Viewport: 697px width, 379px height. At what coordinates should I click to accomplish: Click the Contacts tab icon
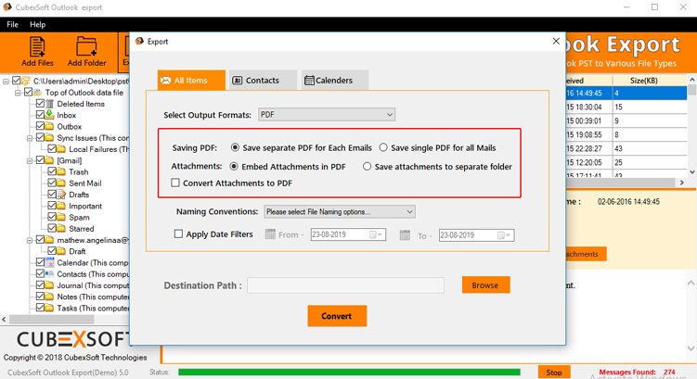(238, 81)
